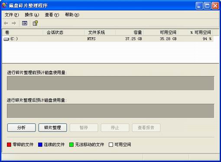Image resolution: width=221 pixels, height=162 pixels.
Task: Click the back arrow toolbar icon
Action: (x=6, y=23)
